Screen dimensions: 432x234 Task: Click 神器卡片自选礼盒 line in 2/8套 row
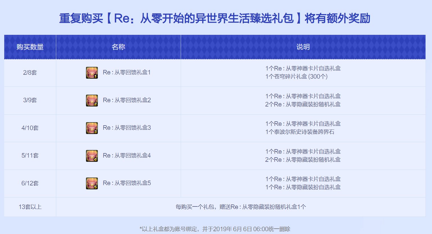[303, 68]
